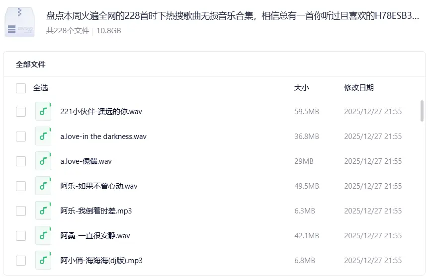The image size is (430, 277).
Task: Check the box for 阿乐-如果不曾心动.wav
Action: coord(21,186)
